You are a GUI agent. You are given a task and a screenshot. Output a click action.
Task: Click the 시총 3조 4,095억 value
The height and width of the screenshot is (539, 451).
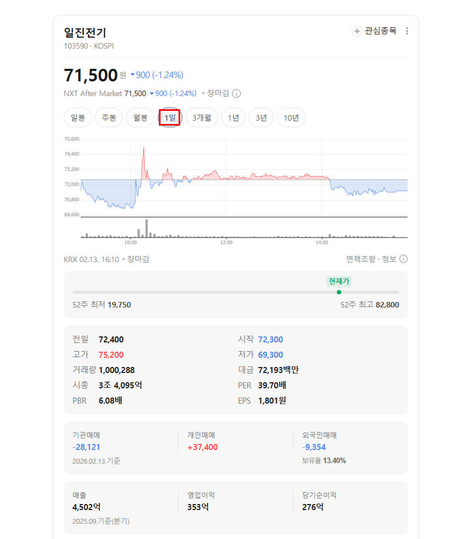[x=120, y=386]
